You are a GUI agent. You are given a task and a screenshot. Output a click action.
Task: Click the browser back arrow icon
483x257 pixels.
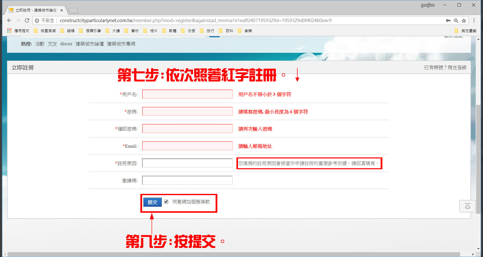tap(9, 20)
